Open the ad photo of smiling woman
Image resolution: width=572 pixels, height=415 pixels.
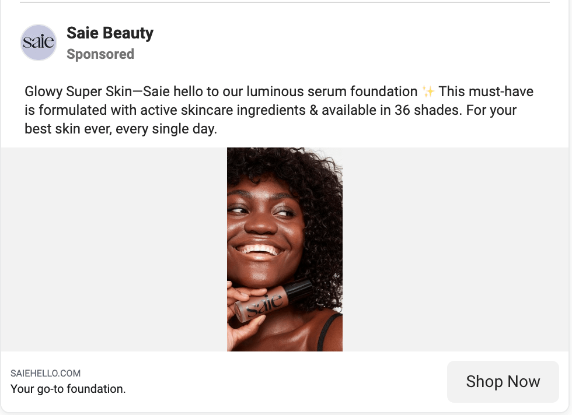coord(285,249)
